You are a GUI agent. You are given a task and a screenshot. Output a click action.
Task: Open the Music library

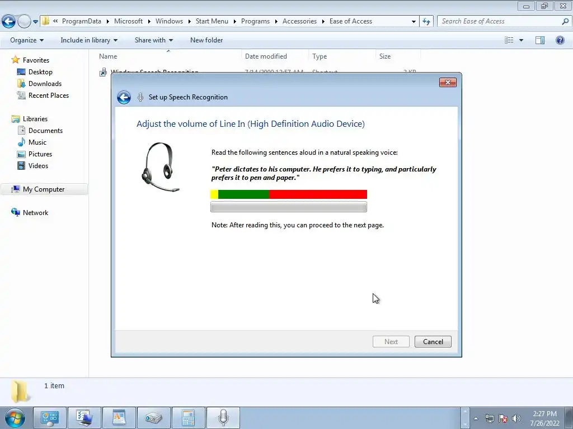37,142
